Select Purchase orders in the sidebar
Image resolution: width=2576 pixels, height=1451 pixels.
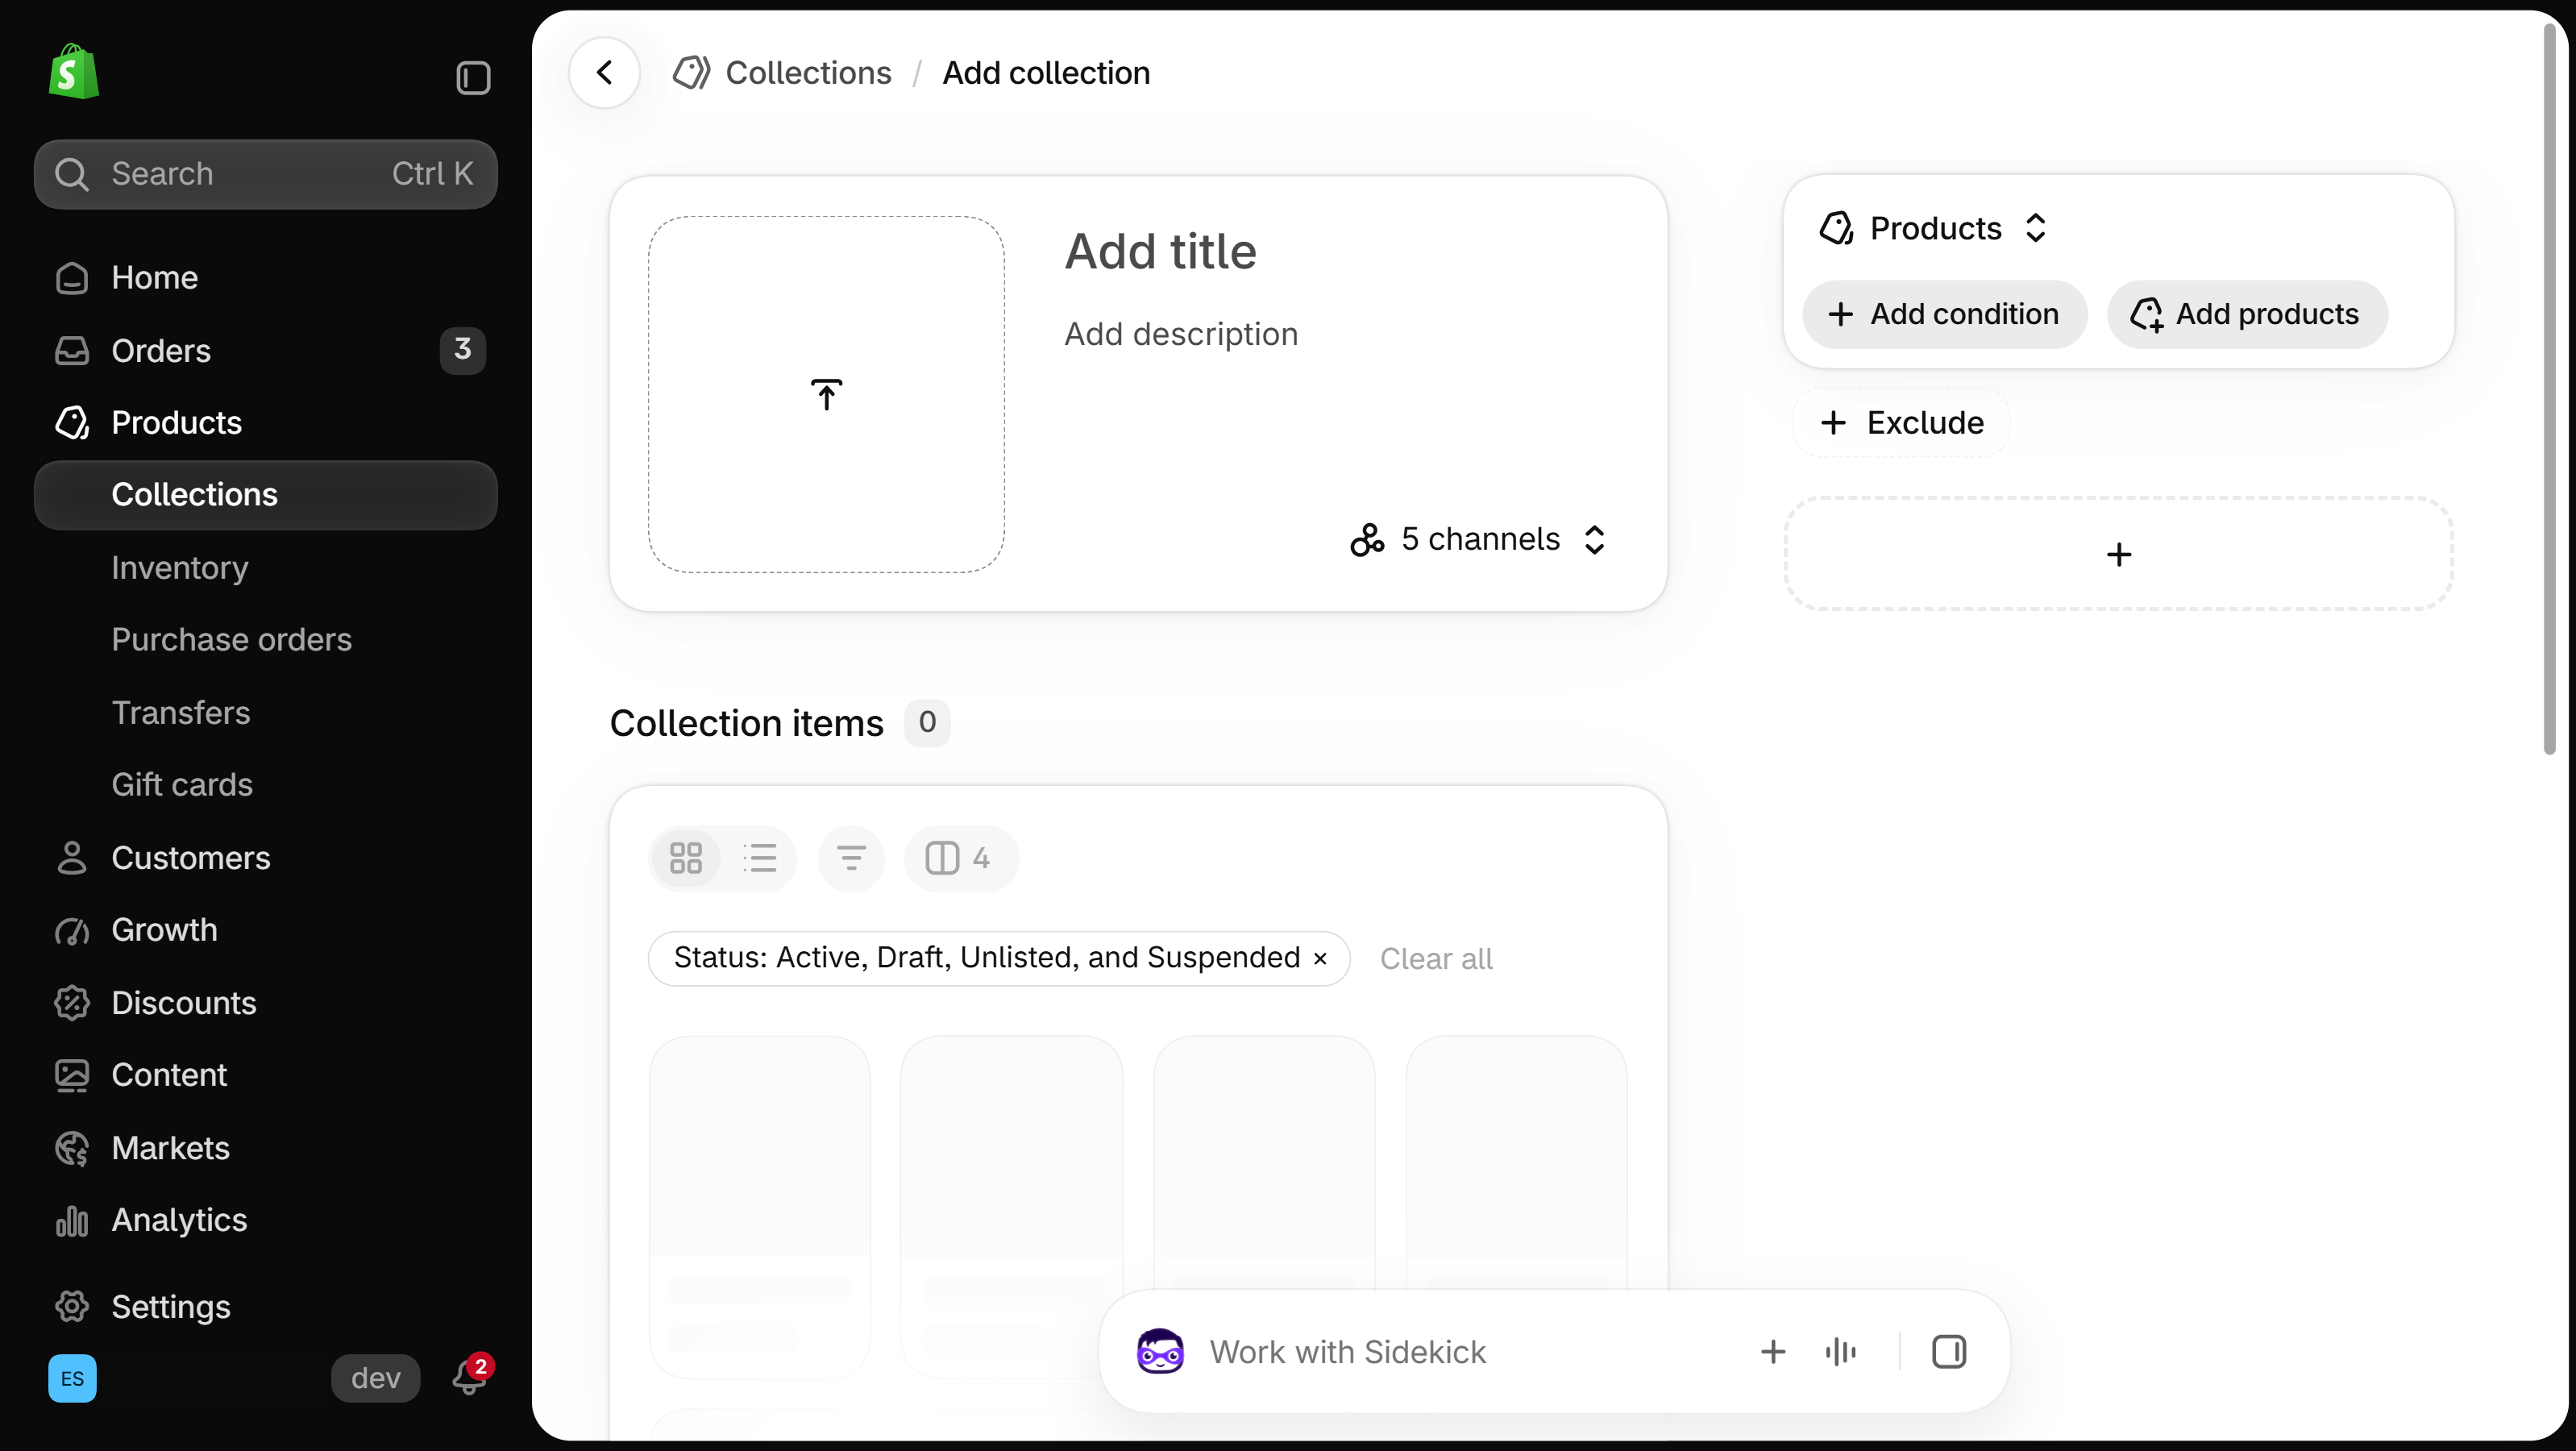tap(265, 640)
